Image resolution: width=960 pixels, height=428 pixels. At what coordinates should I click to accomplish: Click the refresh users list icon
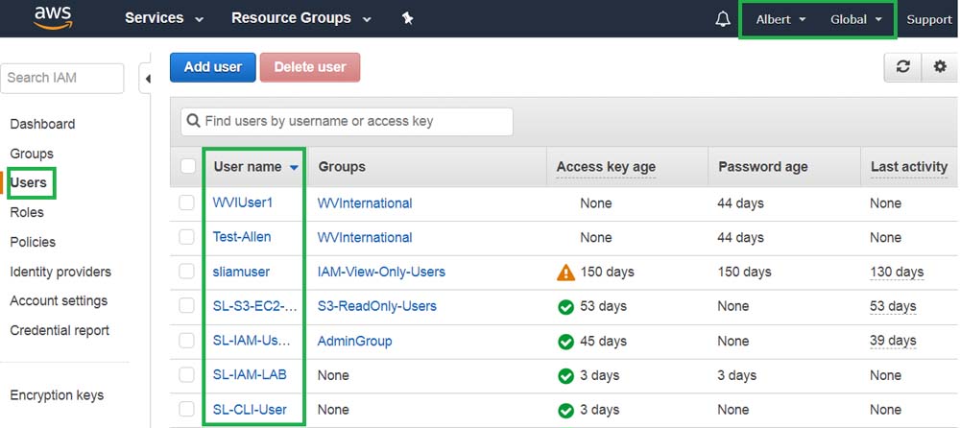pos(902,68)
